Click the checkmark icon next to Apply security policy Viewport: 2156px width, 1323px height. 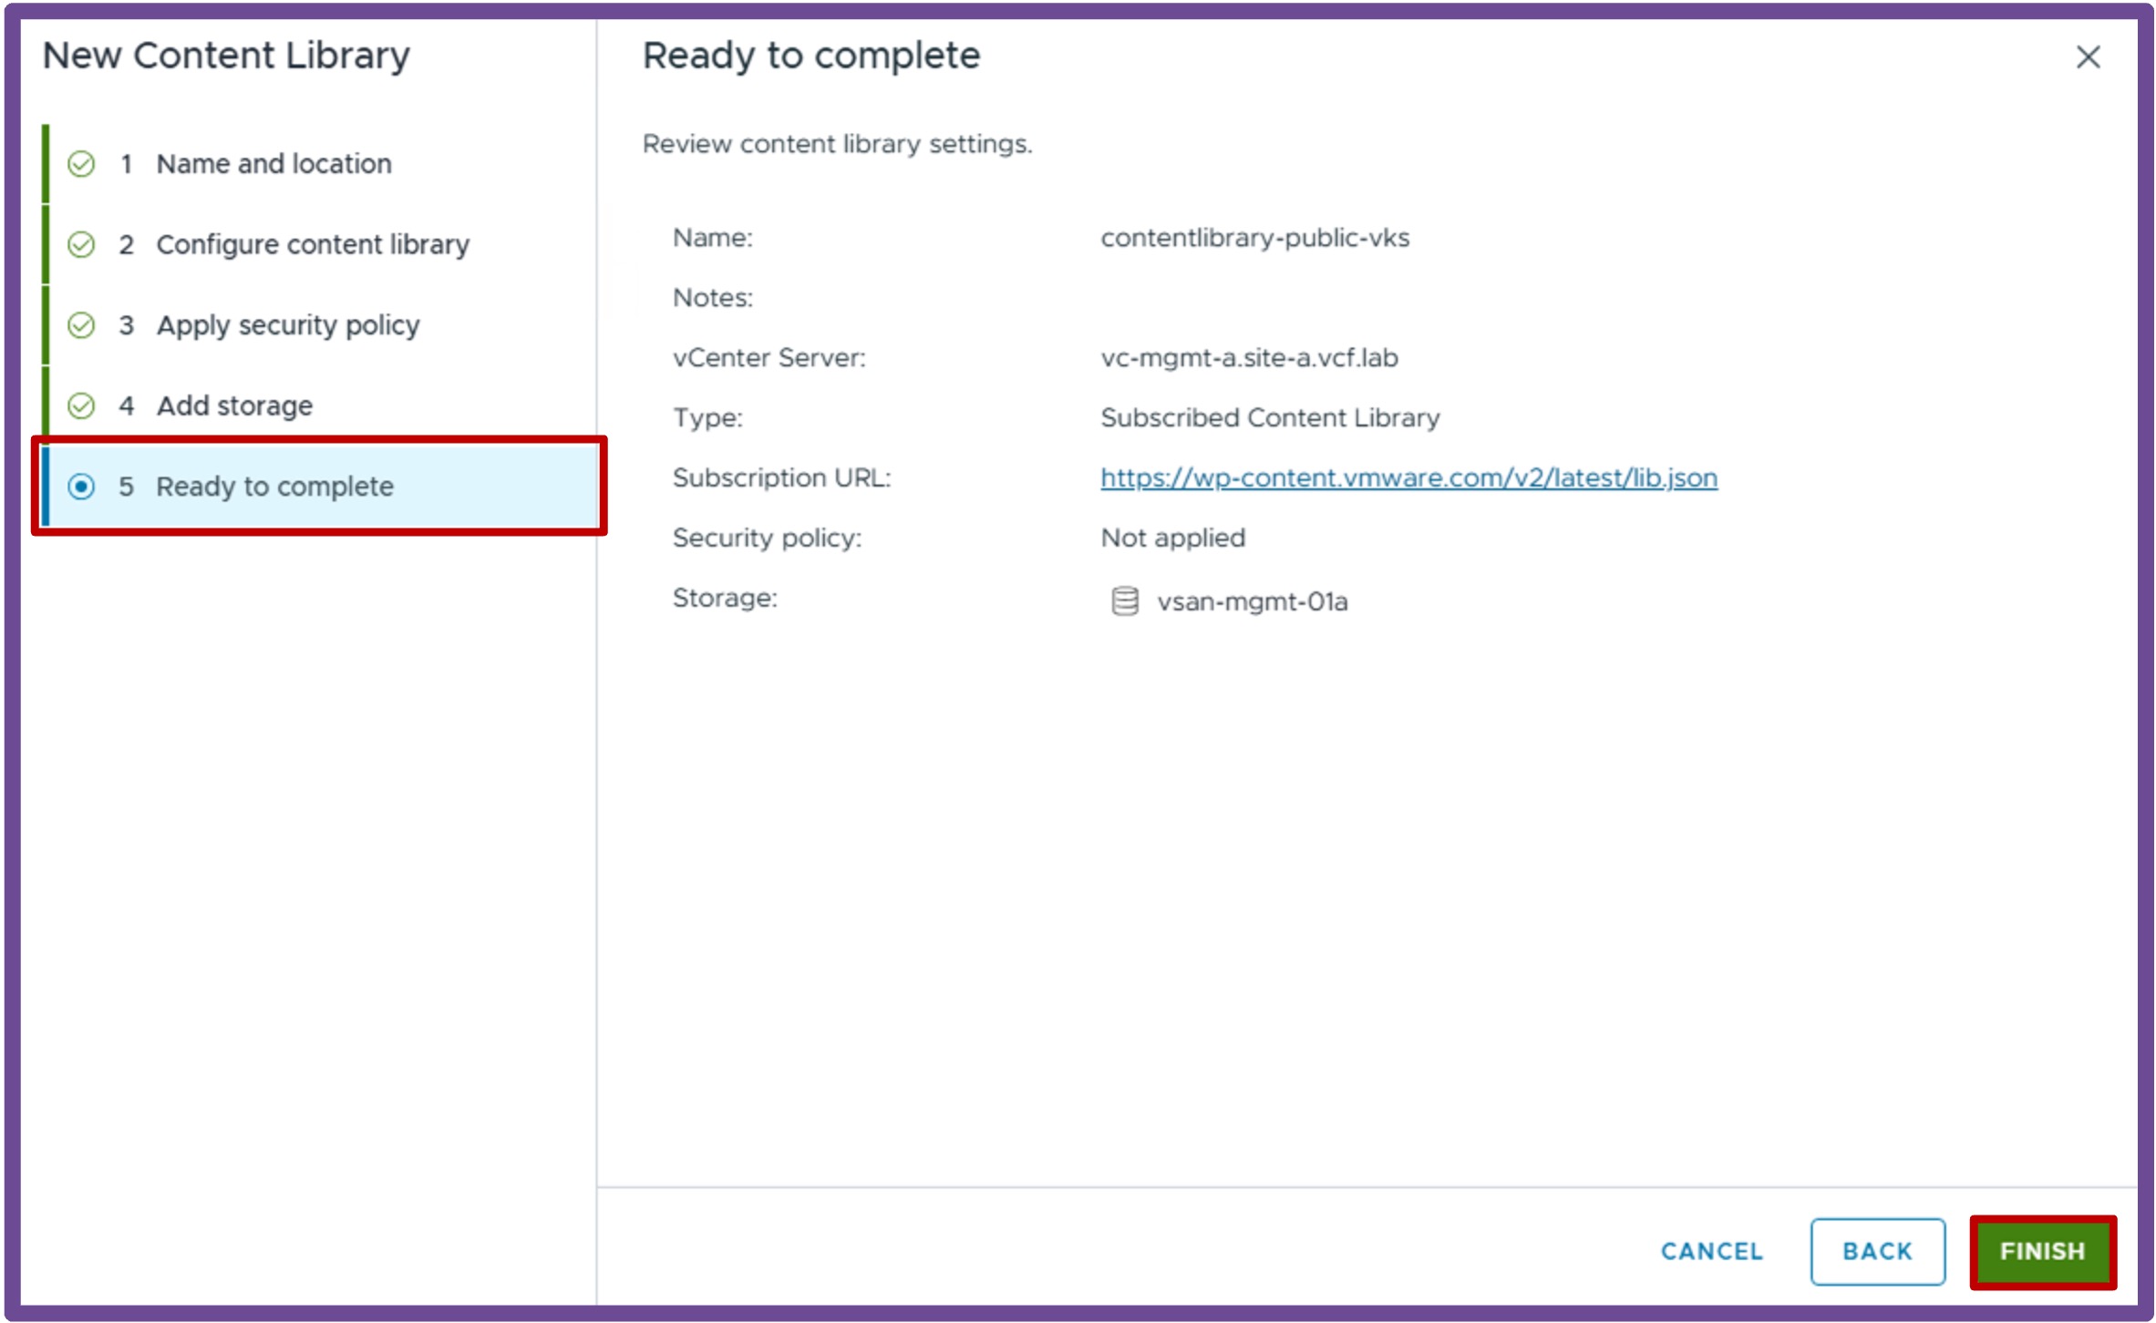pos(81,325)
